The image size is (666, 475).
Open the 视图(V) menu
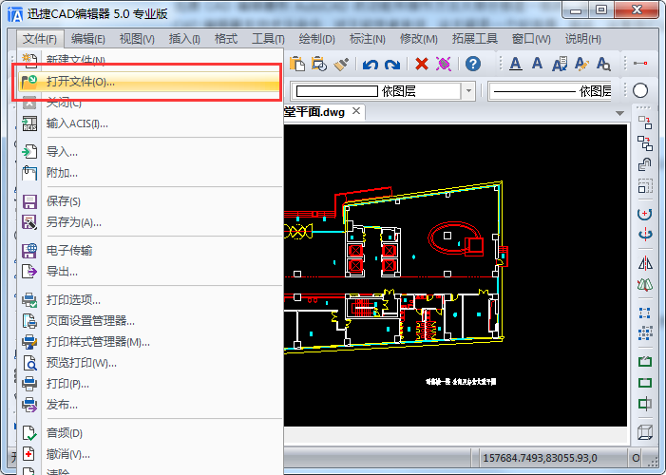pos(137,39)
